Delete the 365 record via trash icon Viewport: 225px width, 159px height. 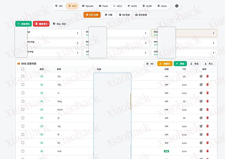(207, 85)
